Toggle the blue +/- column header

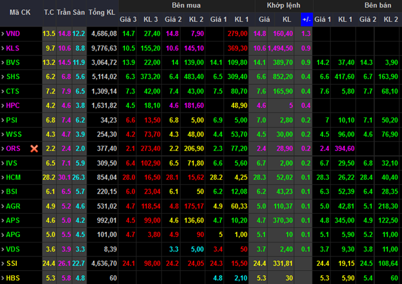coord(306,19)
